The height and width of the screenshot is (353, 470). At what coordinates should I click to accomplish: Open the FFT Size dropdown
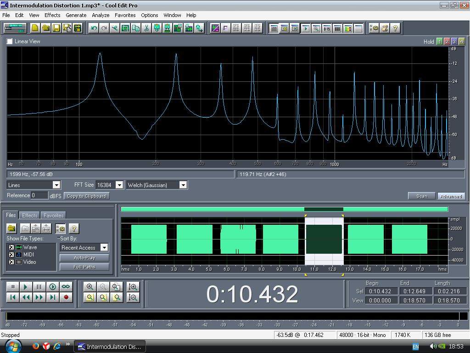pos(119,185)
